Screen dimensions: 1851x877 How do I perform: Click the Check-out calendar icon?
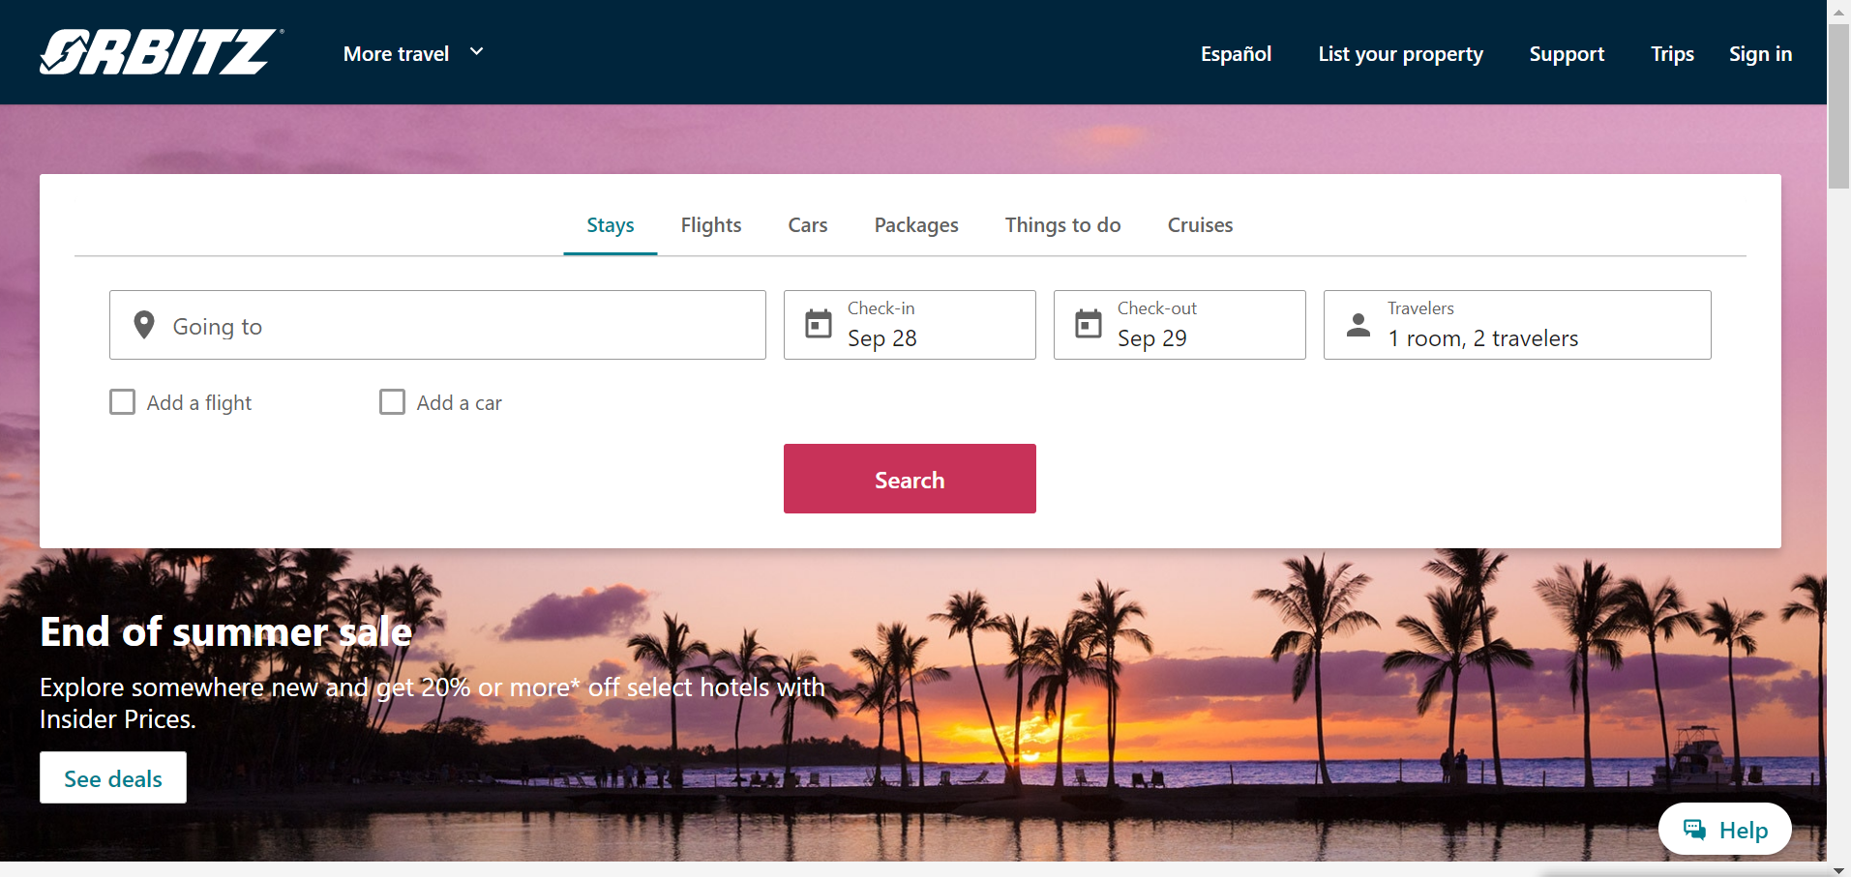coord(1089,324)
